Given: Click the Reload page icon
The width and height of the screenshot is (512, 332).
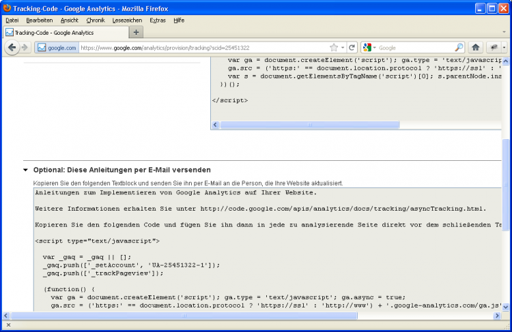Looking at the screenshot, I should (x=352, y=48).
